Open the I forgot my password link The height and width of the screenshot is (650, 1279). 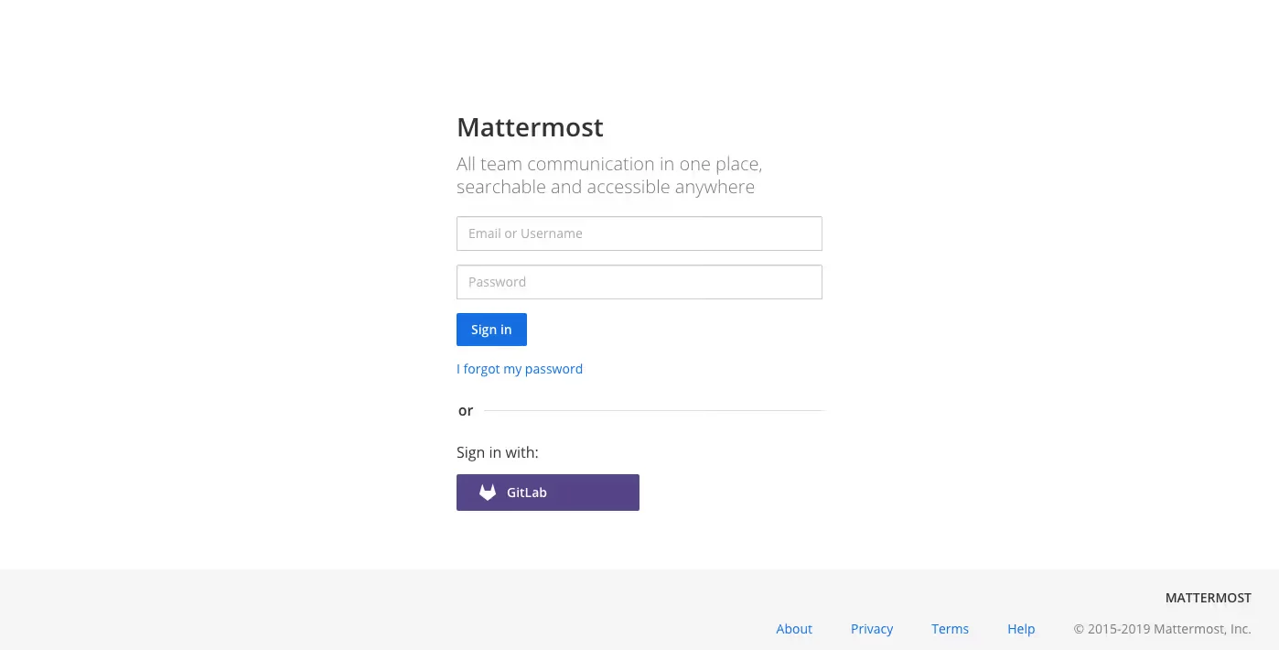pyautogui.click(x=519, y=369)
